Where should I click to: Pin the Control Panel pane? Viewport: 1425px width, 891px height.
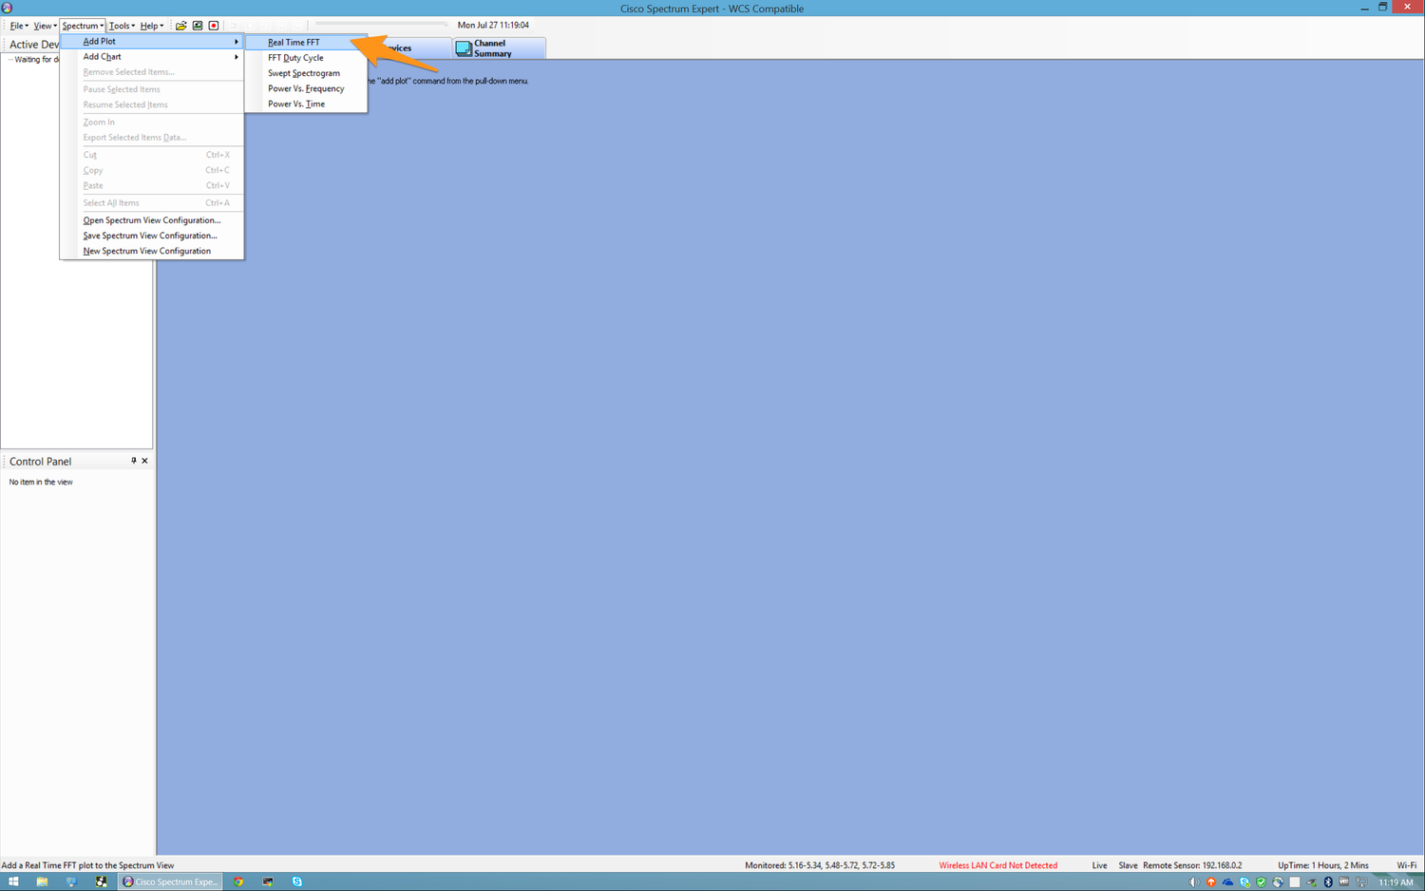pyautogui.click(x=133, y=461)
